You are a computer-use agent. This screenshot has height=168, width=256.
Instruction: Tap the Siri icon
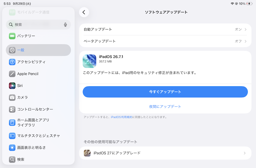pyautogui.click(x=12, y=86)
